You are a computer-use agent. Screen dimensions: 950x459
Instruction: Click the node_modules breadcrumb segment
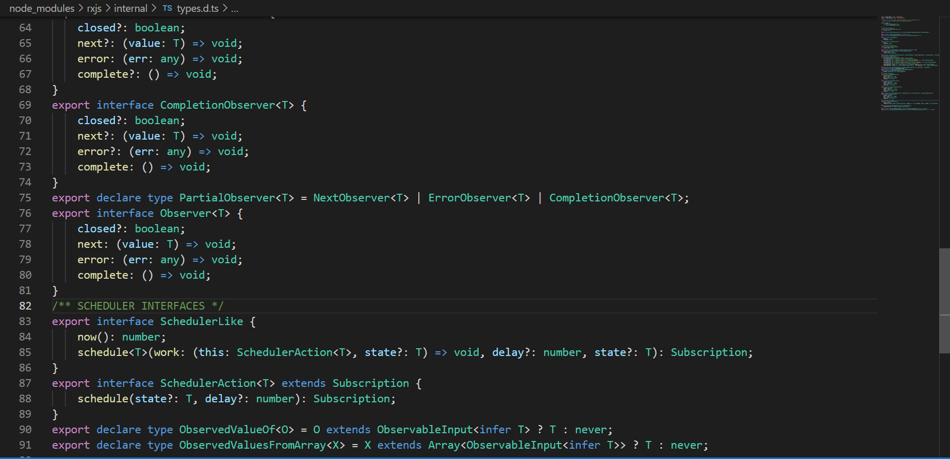42,8
